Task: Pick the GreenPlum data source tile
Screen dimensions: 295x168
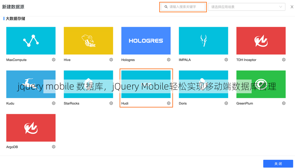Action: coord(261,84)
